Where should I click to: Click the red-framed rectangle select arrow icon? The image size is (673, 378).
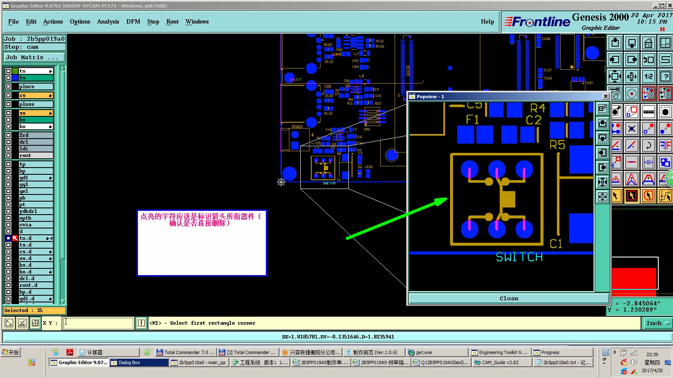click(x=632, y=196)
